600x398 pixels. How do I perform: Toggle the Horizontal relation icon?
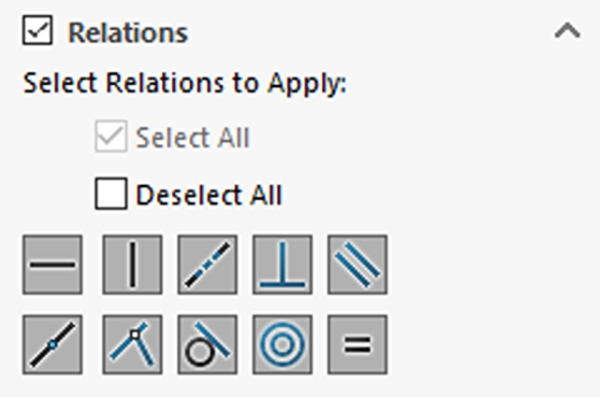tap(52, 264)
